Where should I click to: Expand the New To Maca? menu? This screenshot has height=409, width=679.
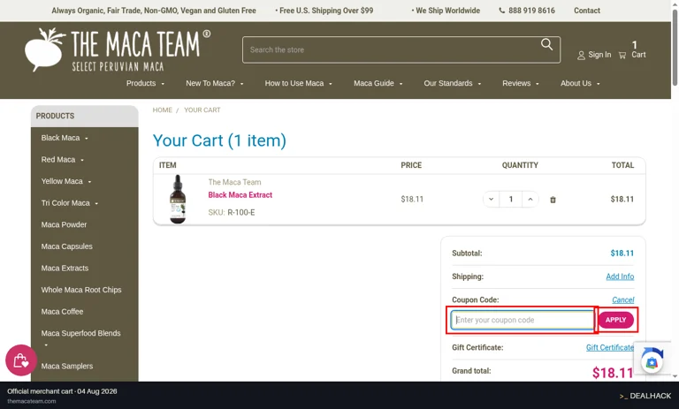pyautogui.click(x=214, y=83)
